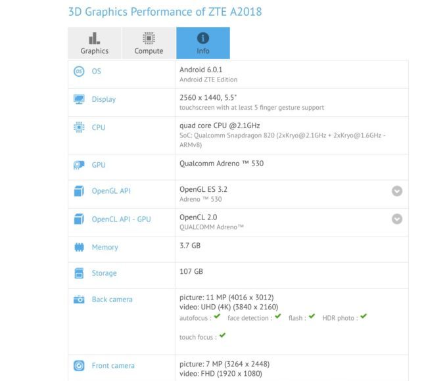Viewport: 447px width, 381px height.
Task: Click the OpenGL API cube icon
Action: pyautogui.click(x=79, y=191)
